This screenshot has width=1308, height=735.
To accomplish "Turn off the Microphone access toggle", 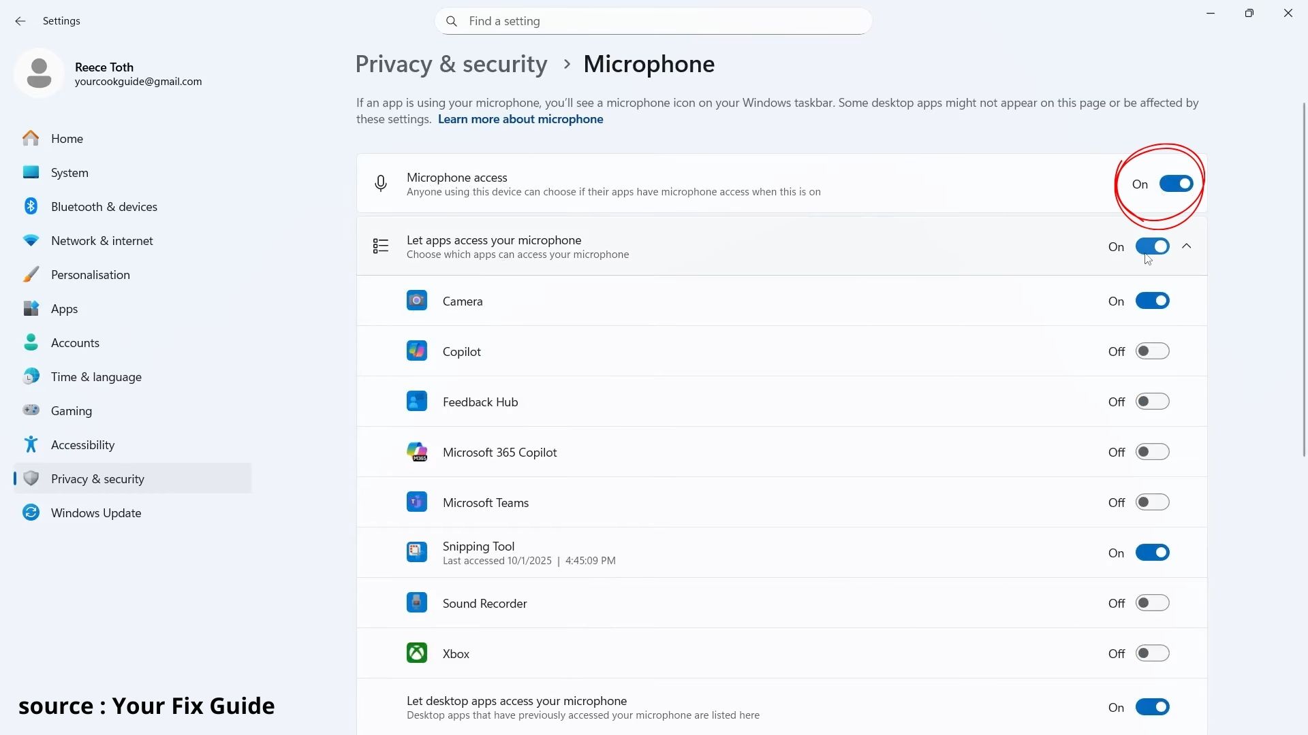I will click(x=1177, y=184).
